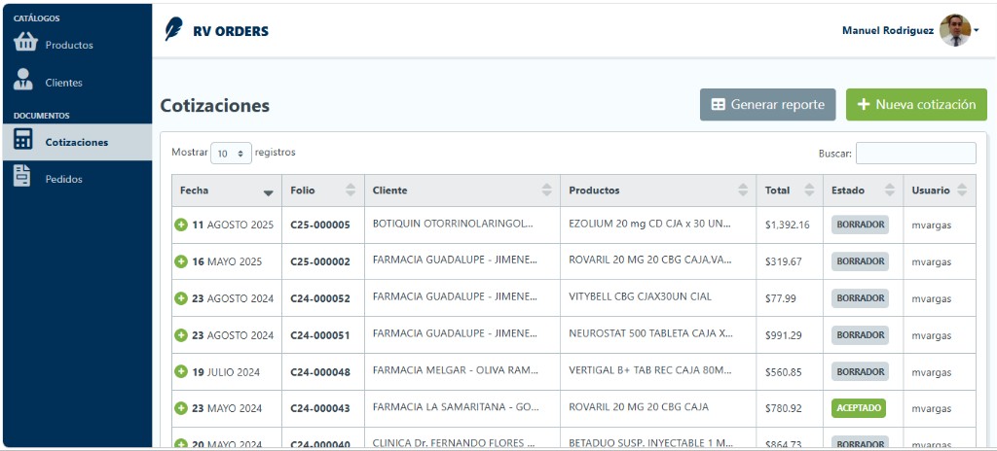997x451 pixels.
Task: Click the Cotizaciones calculator icon
Action: click(23, 140)
